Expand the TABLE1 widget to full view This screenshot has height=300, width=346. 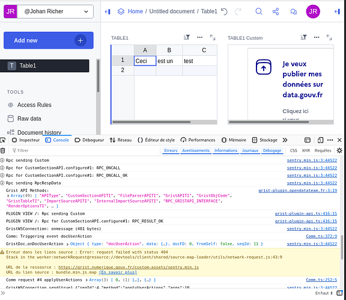tap(213, 37)
